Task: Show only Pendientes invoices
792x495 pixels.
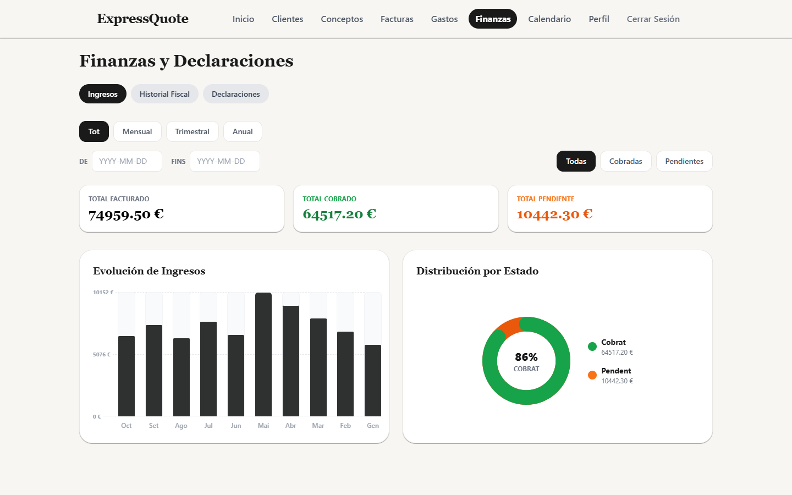Action: click(684, 161)
